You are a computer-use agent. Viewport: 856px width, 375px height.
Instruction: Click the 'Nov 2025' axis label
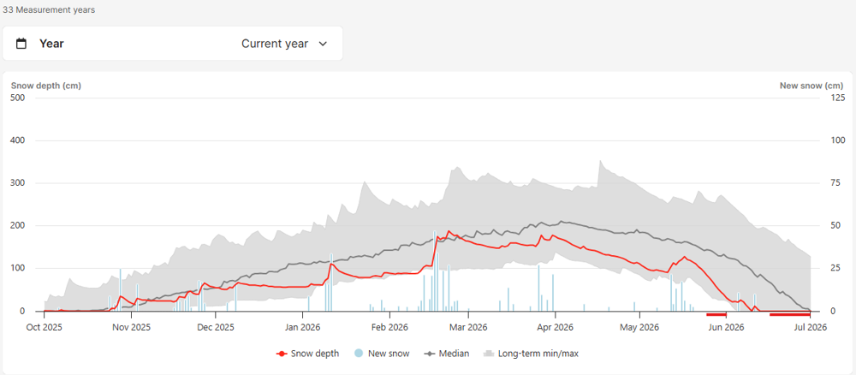coord(132,328)
